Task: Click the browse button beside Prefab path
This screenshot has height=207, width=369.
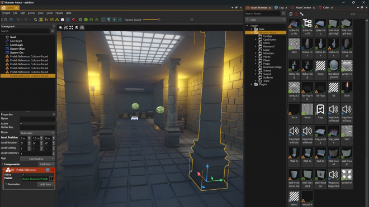Action: point(52,179)
